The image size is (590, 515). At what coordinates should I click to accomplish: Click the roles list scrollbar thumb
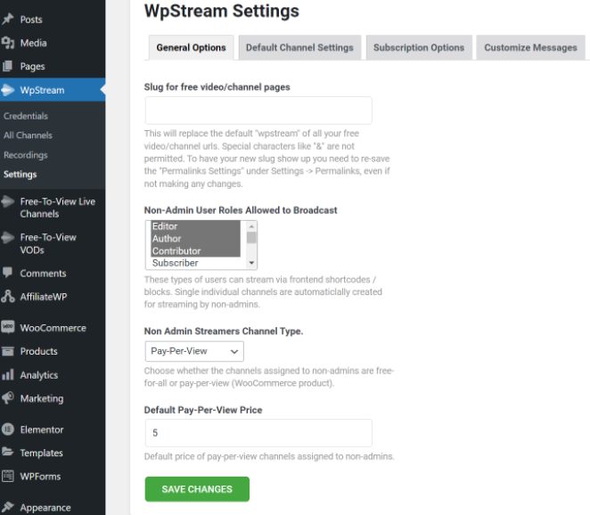tap(251, 237)
